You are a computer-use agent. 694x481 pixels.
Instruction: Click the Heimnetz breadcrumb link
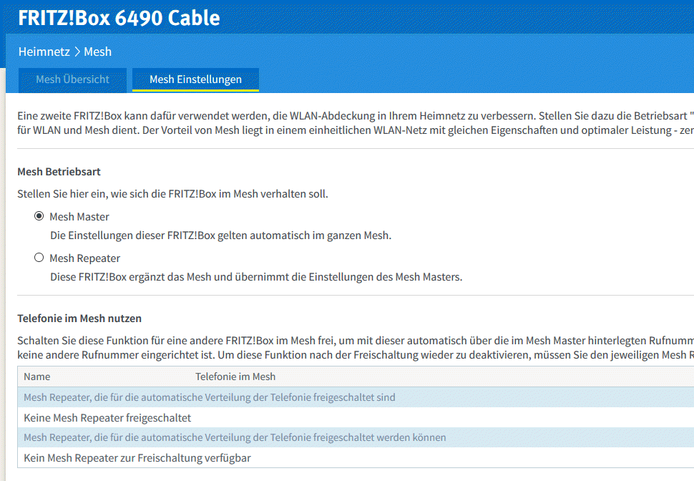[x=44, y=52]
